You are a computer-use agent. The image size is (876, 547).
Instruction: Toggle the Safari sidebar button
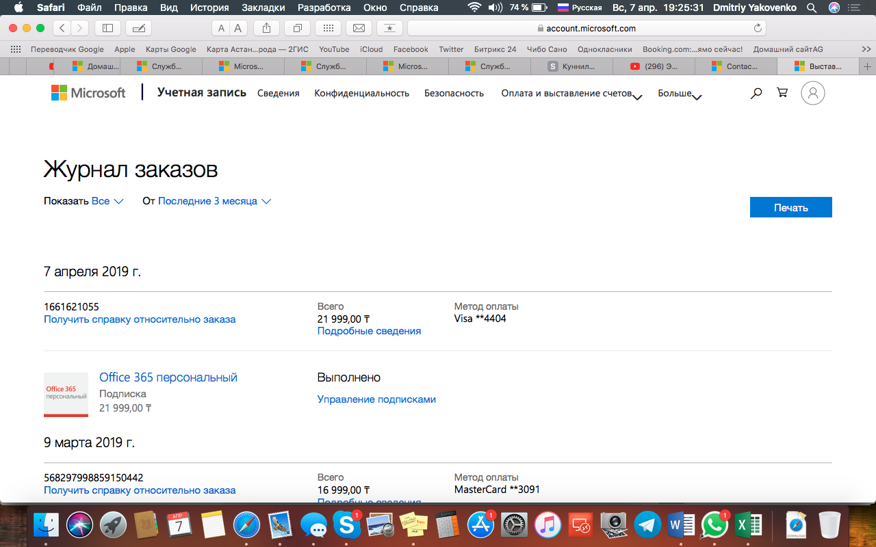coord(107,28)
